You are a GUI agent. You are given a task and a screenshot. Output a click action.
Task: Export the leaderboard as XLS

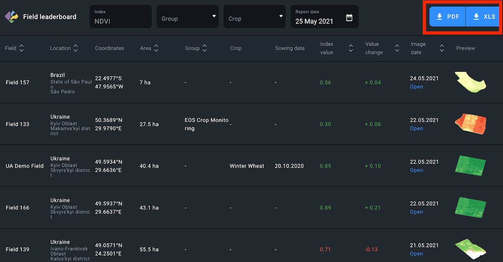[x=484, y=17]
